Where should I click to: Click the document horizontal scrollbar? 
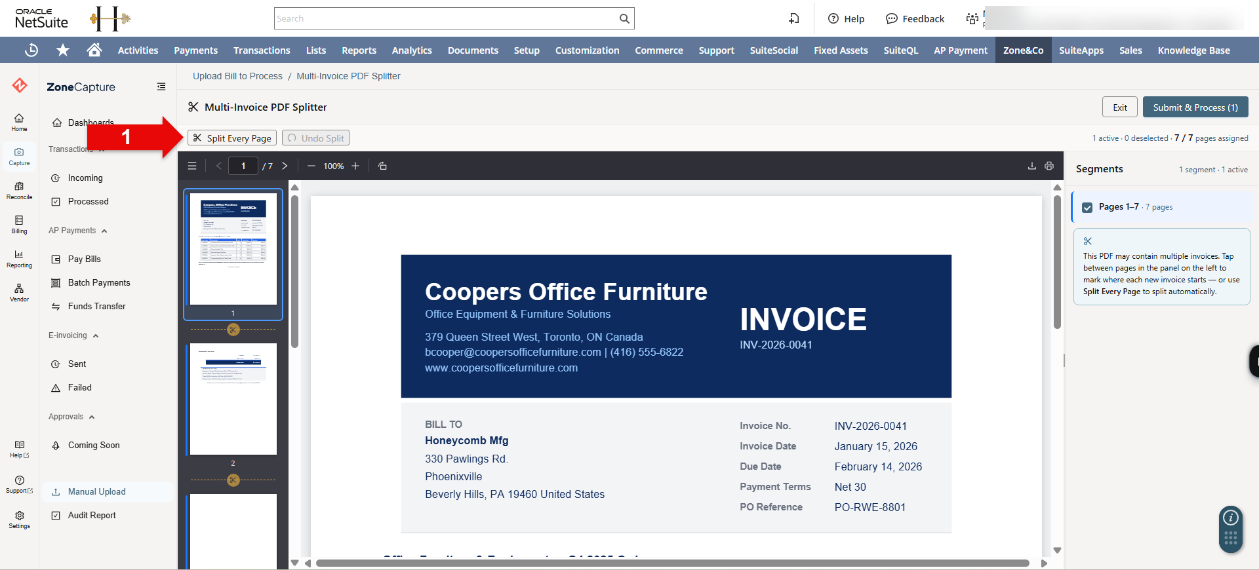[x=673, y=563]
